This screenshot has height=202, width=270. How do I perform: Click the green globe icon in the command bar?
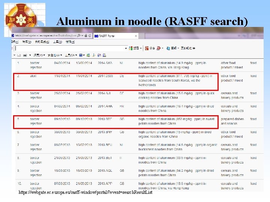[x=88, y=55]
